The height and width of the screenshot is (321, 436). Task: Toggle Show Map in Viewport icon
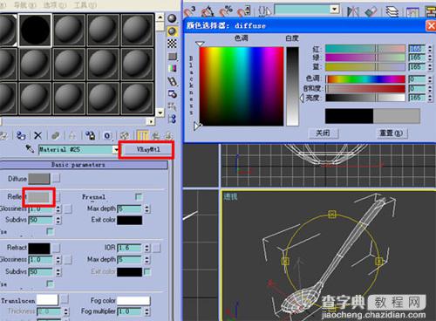(x=125, y=136)
